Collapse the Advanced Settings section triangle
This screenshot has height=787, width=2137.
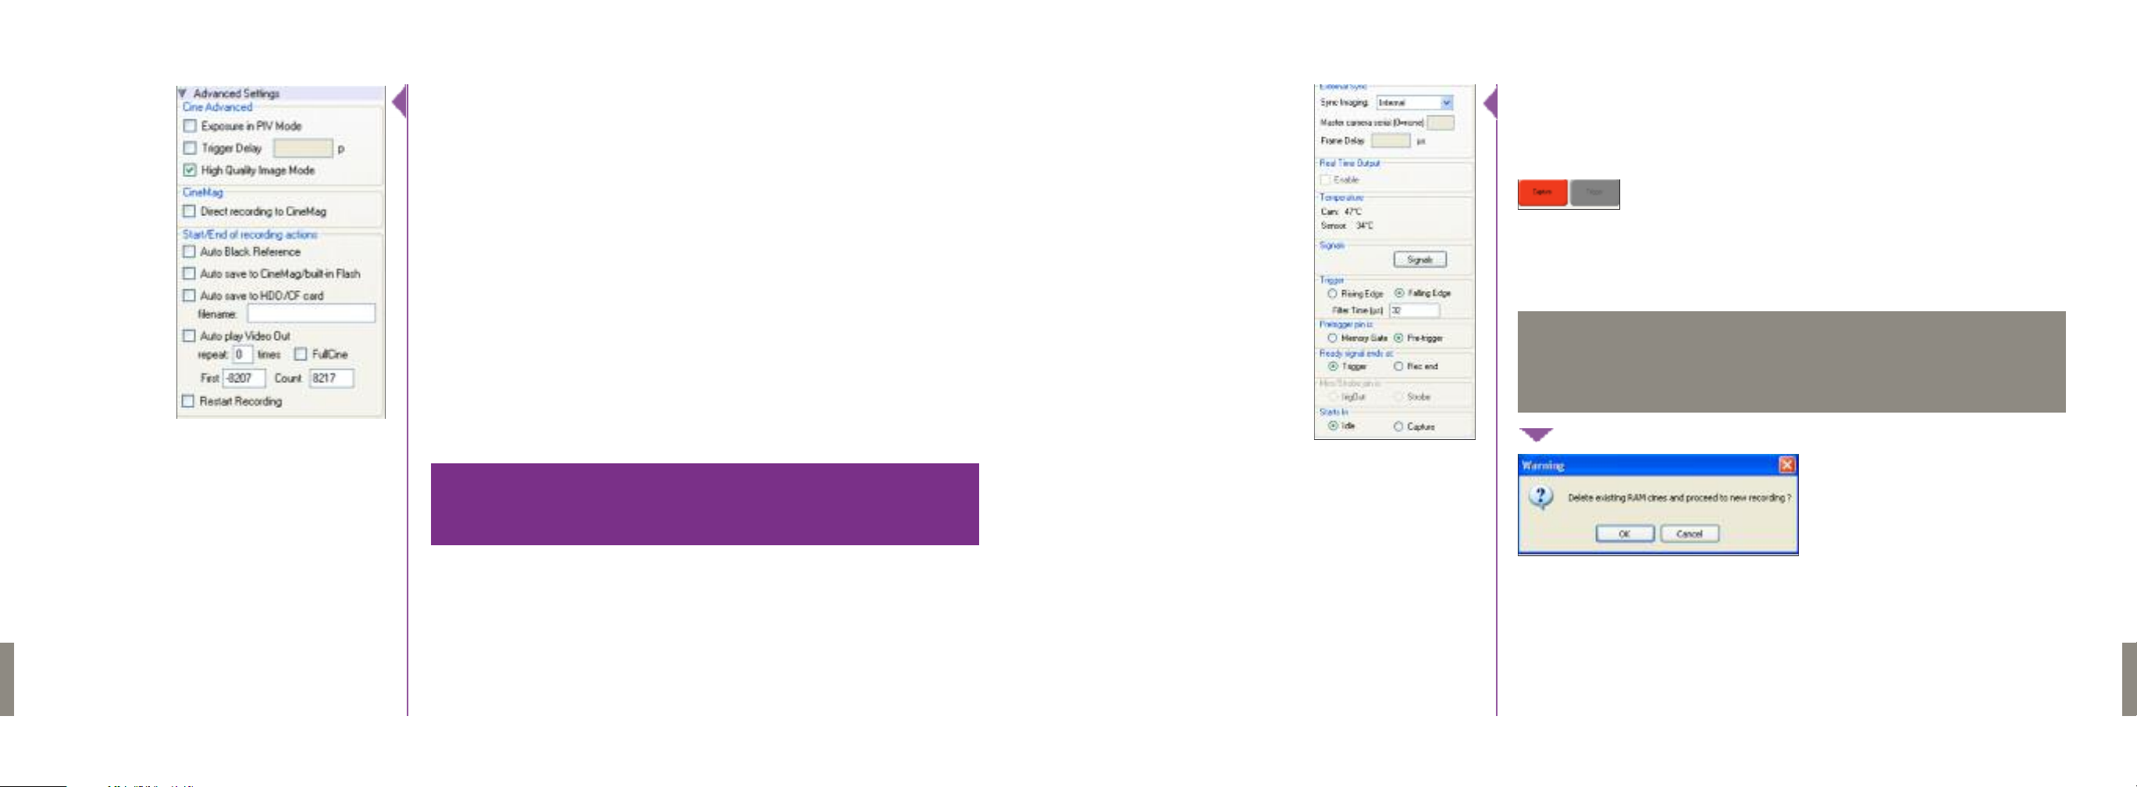coord(183,94)
